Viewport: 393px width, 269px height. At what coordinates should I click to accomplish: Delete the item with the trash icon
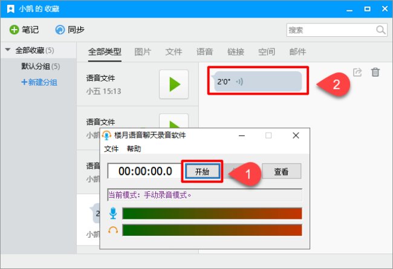click(375, 72)
